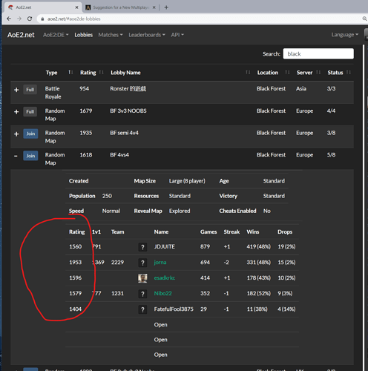Screen dimensions: 368x371
Task: Click the Speed setting label
Action: click(x=76, y=211)
